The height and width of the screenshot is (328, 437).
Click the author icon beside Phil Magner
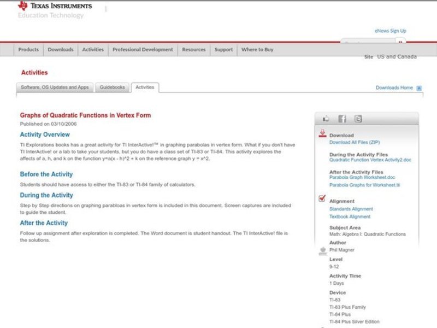pyautogui.click(x=322, y=250)
